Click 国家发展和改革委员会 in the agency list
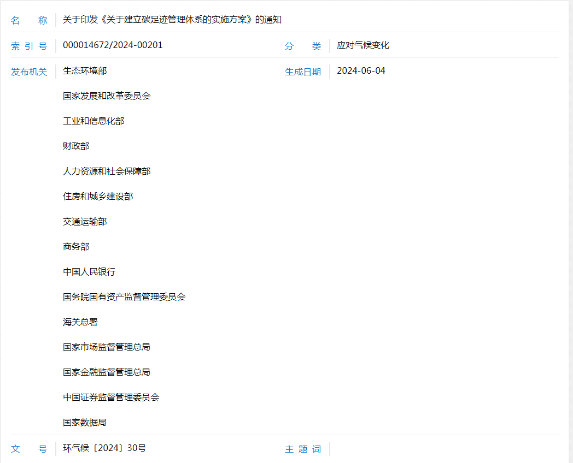 tap(107, 96)
